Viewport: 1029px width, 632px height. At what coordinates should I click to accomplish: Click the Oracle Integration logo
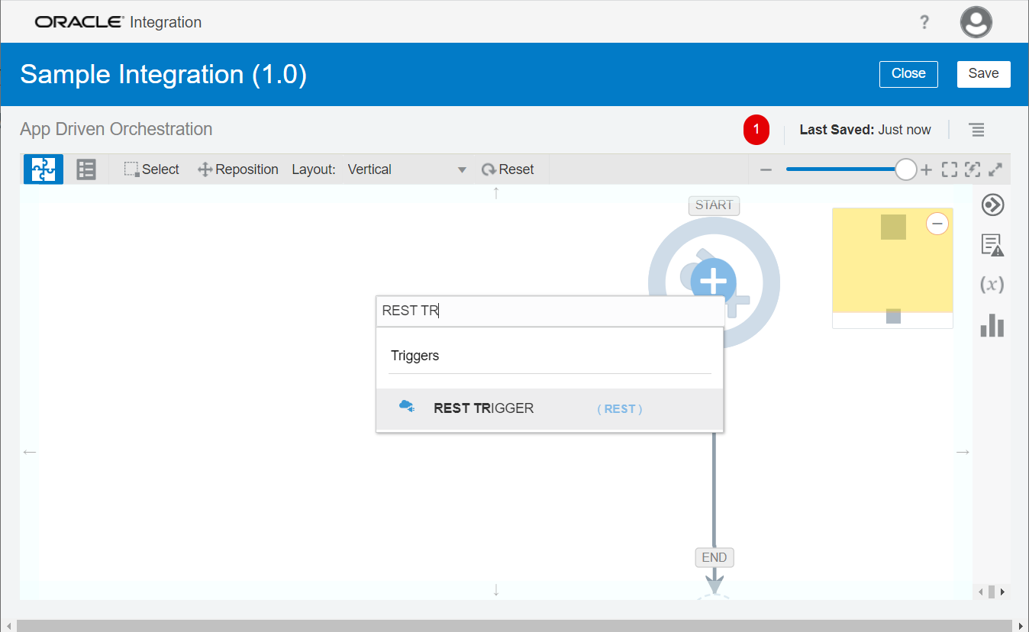click(118, 22)
